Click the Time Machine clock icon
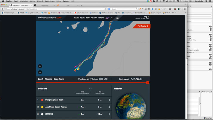Image resolution: width=213 pixels, height=120 pixels. pyautogui.click(x=157, y=1)
